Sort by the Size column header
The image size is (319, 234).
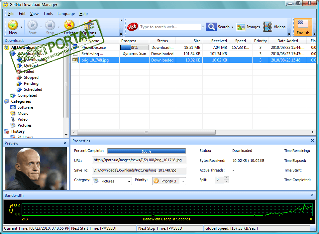189,41
